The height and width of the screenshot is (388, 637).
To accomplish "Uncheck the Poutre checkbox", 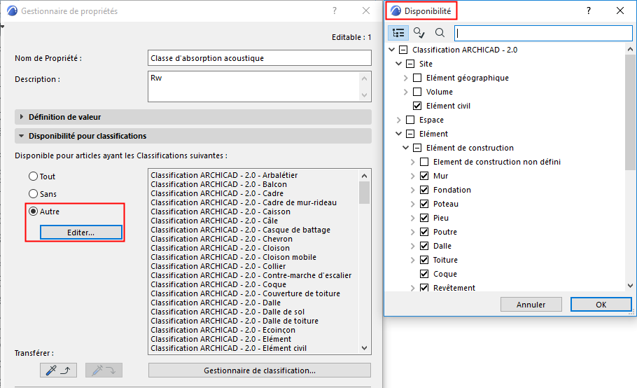I will pyautogui.click(x=424, y=232).
